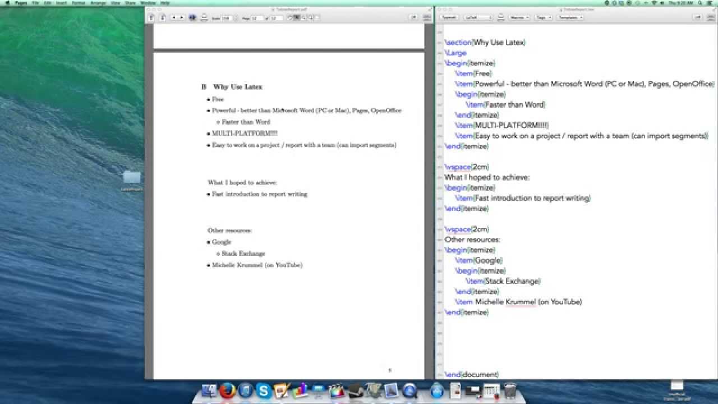
Task: Open the Format menu
Action: [x=77, y=3]
